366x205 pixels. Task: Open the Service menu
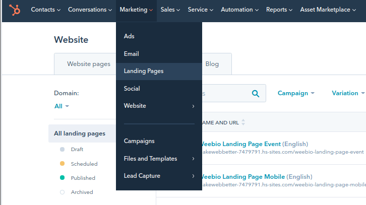[201, 10]
